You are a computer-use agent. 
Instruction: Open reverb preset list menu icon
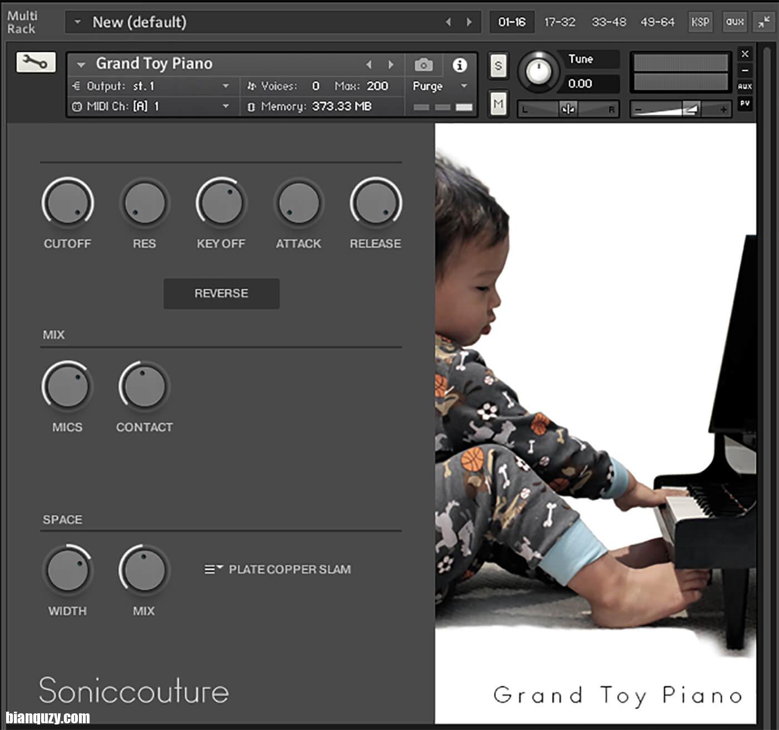click(x=213, y=569)
